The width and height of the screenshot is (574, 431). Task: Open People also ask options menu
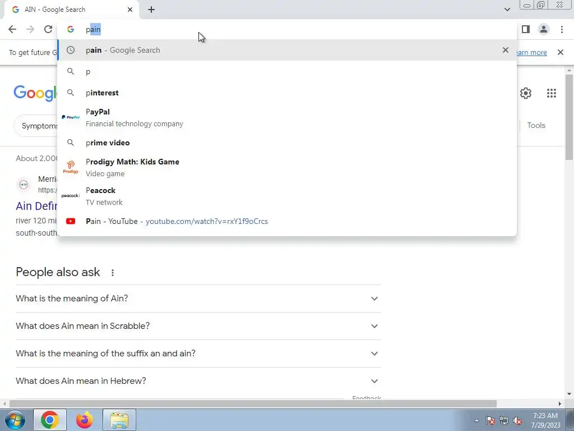click(x=113, y=273)
